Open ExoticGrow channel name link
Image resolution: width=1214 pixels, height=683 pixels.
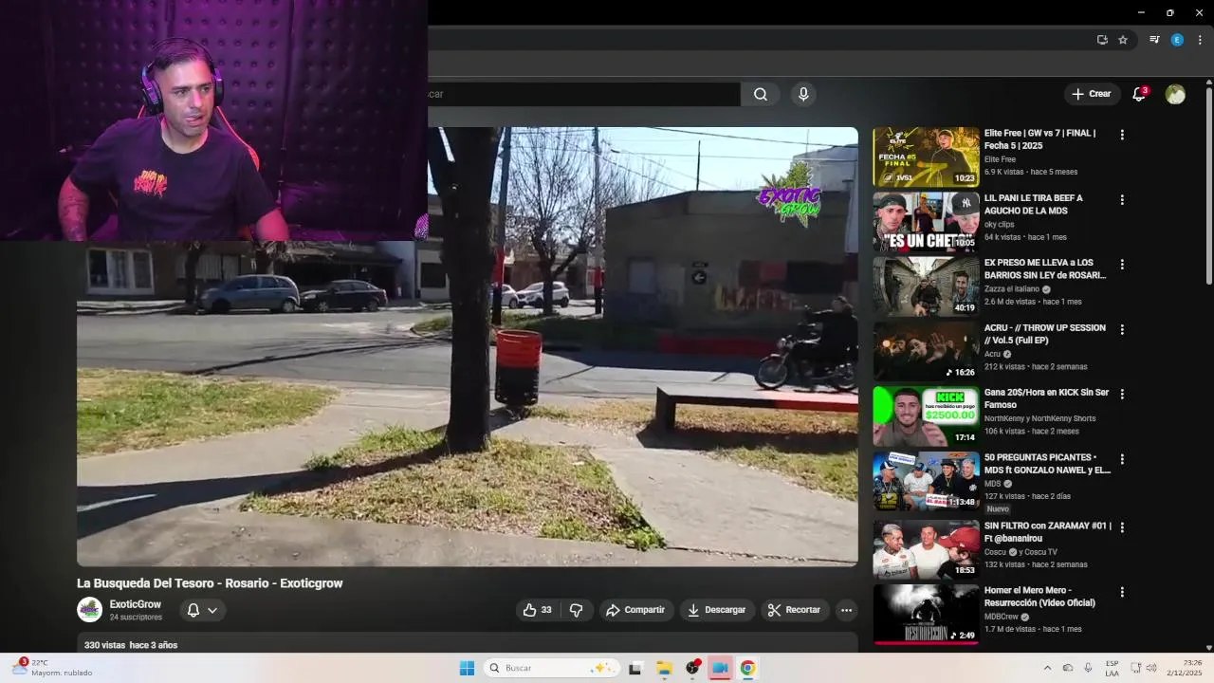click(136, 604)
